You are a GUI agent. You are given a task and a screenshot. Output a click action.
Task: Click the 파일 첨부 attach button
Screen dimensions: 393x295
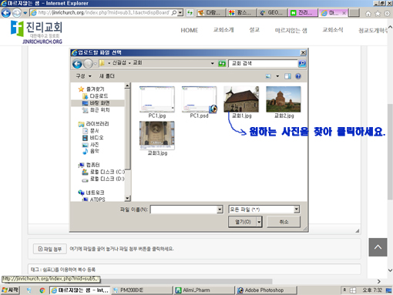[50, 249]
